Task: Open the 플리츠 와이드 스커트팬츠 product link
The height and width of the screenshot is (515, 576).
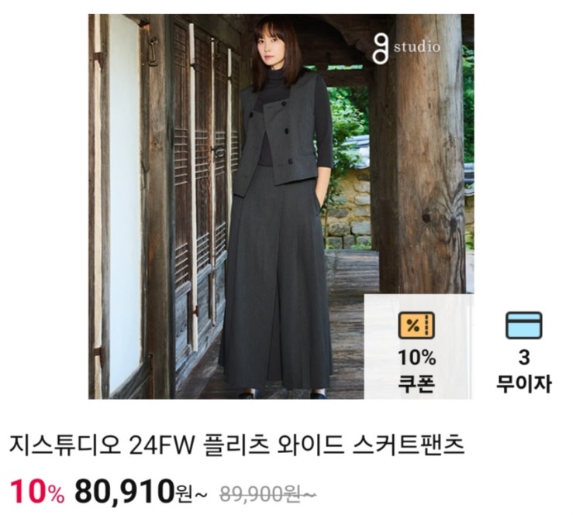Action: coord(333,445)
